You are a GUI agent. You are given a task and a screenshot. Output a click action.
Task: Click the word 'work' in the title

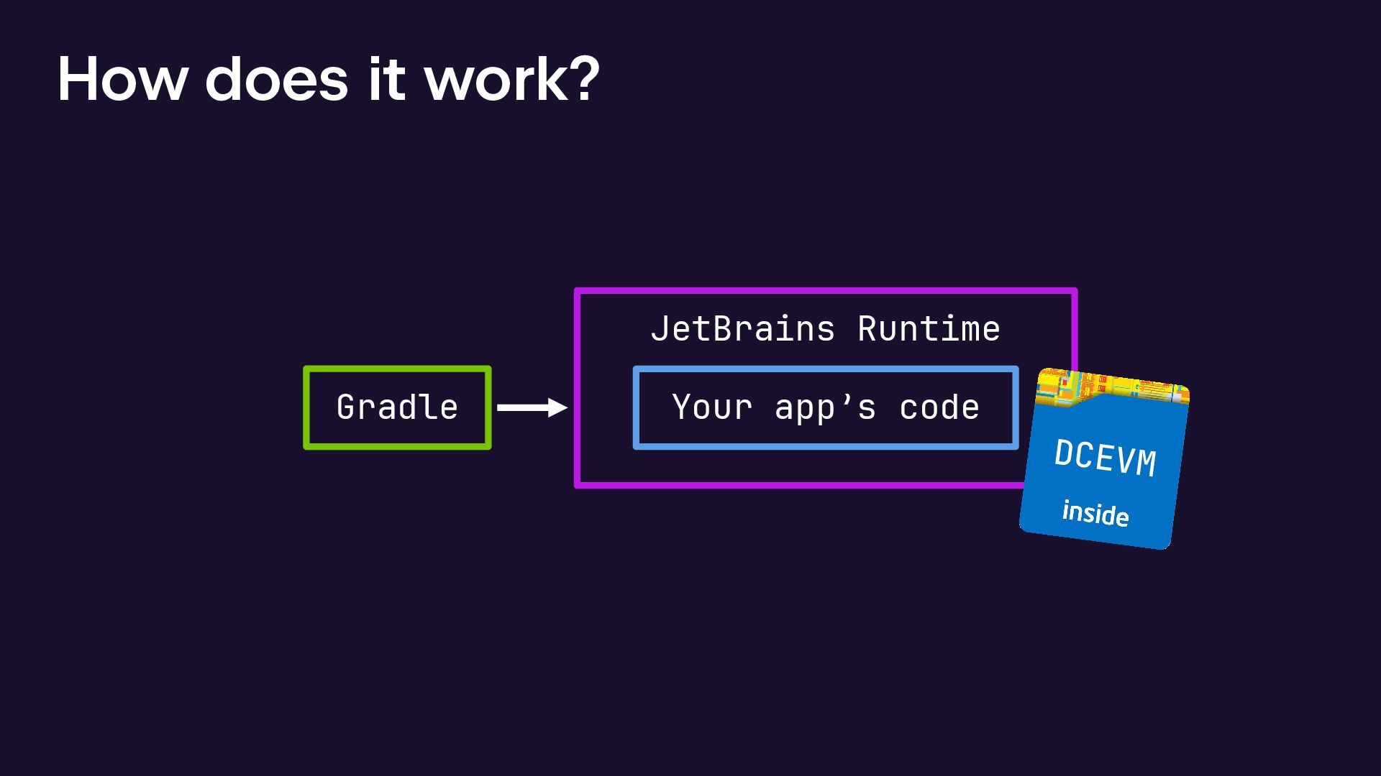click(x=498, y=79)
